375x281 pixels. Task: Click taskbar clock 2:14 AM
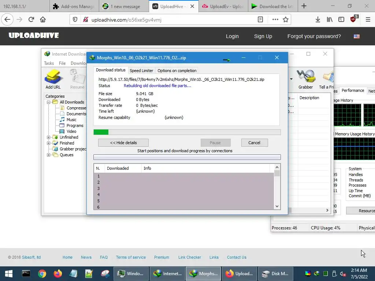(359, 270)
